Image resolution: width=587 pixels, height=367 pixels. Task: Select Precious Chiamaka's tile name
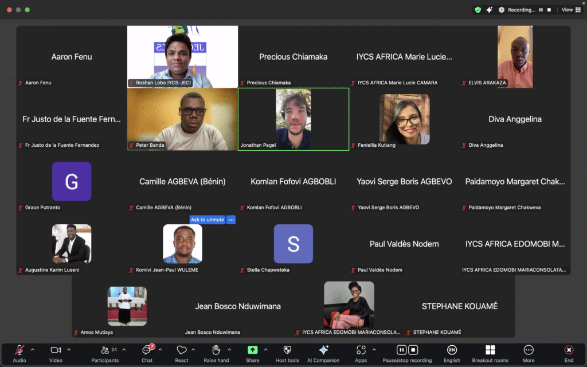click(293, 57)
